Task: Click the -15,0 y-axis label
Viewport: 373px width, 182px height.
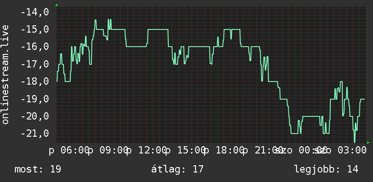Action: coord(35,29)
